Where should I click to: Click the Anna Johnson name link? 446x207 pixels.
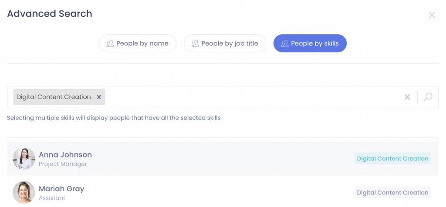coord(65,155)
